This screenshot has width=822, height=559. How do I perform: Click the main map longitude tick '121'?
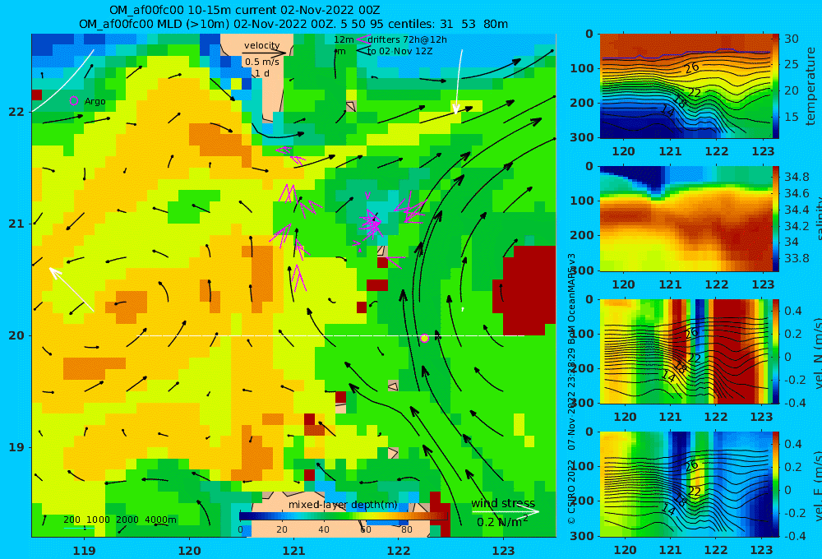coord(293,551)
